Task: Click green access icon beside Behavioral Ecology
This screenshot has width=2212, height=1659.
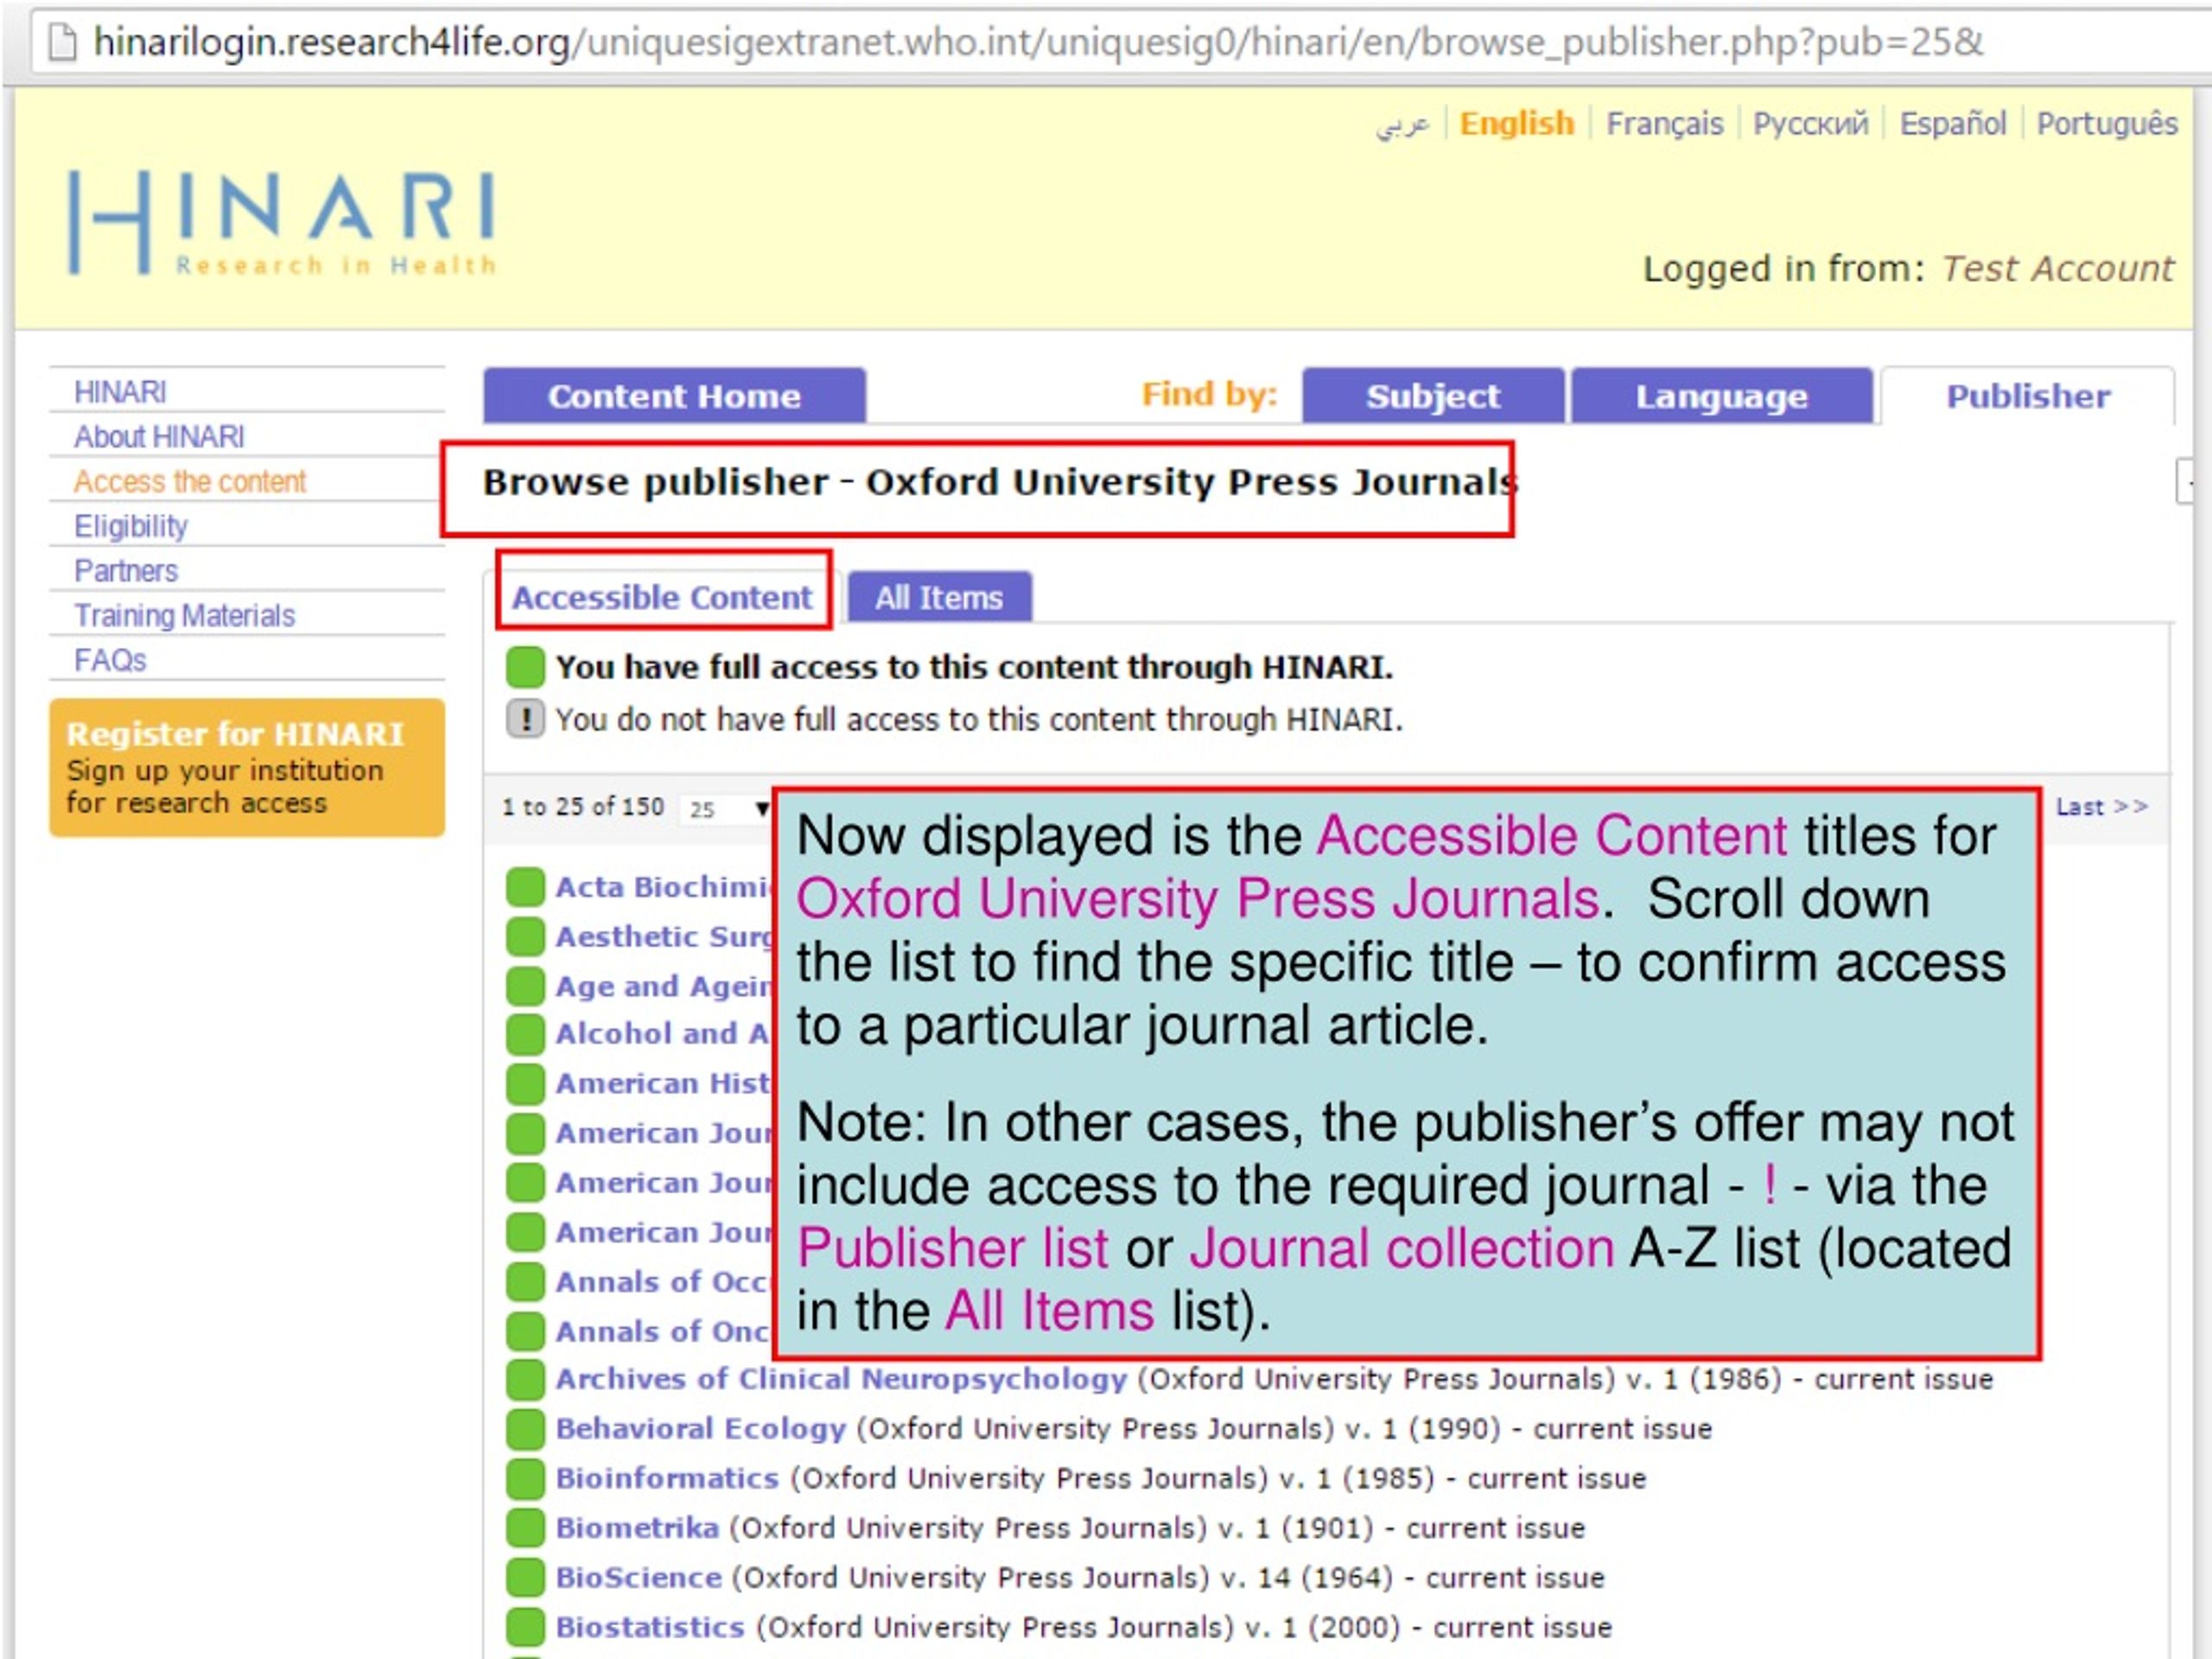Action: (525, 1430)
